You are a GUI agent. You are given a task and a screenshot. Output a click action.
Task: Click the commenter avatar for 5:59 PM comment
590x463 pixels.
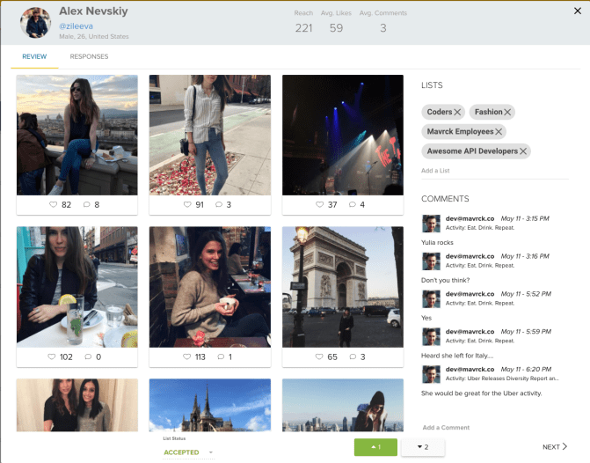click(431, 336)
